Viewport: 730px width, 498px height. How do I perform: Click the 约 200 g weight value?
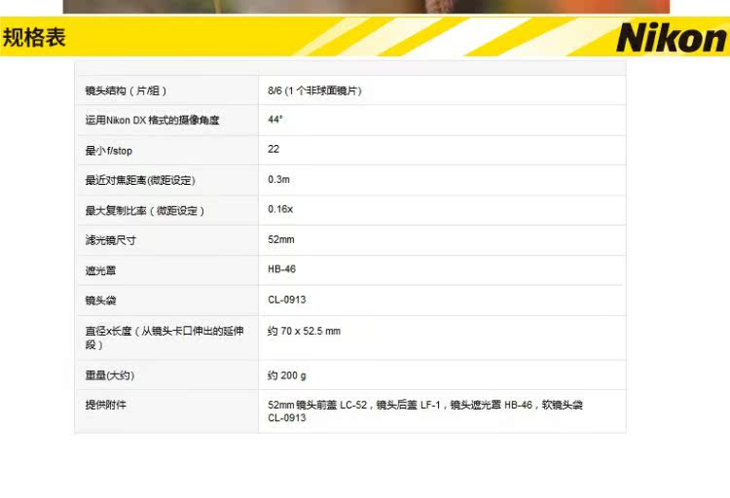click(287, 375)
